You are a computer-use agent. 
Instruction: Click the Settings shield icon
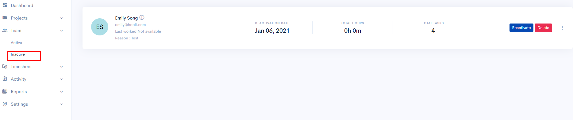5,104
